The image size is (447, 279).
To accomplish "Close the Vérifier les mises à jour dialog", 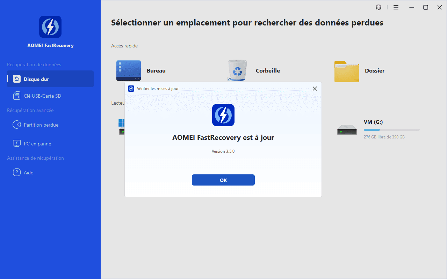I will [315, 89].
